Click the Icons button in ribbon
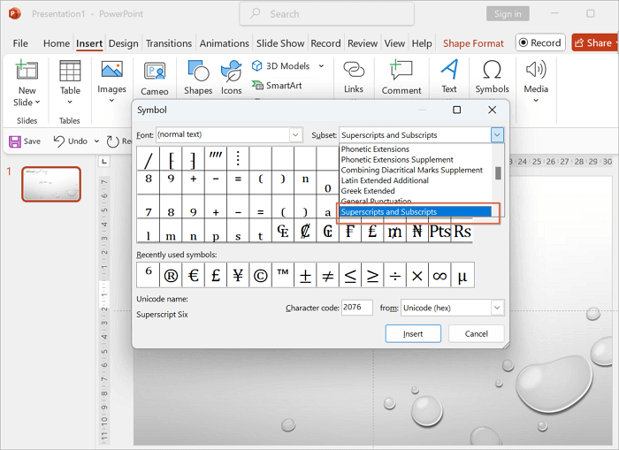The image size is (619, 450). [x=231, y=72]
